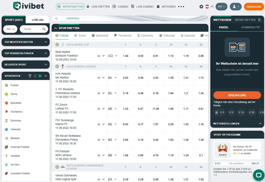
Task: Open the Alle filter dropdown
Action: 10,29
